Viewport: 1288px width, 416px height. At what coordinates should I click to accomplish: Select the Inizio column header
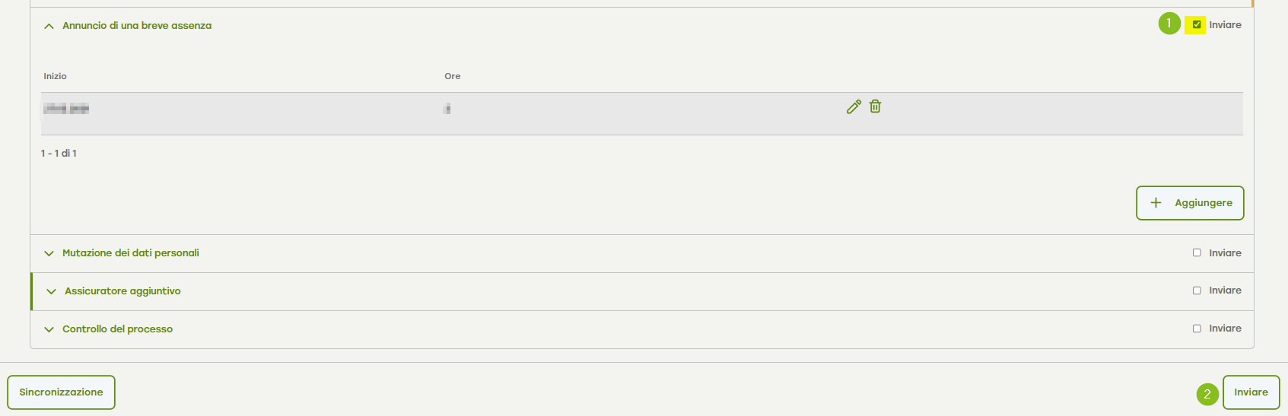(55, 76)
